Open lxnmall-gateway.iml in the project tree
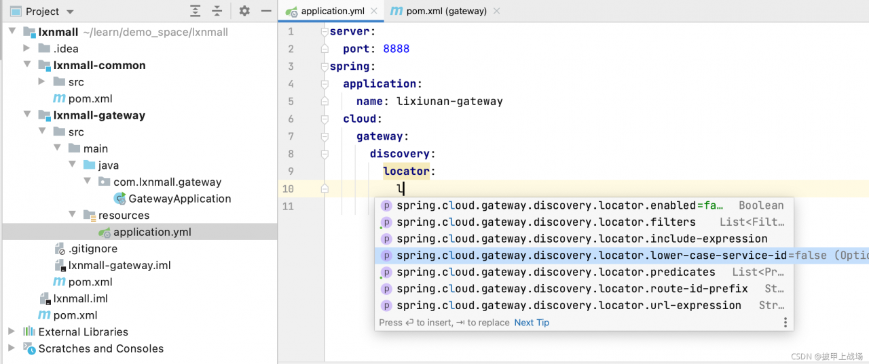The width and height of the screenshot is (869, 364). pos(119,265)
